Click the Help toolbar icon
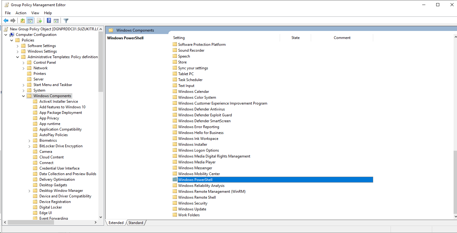Screen dimensions: 457x233 [x=49, y=20]
